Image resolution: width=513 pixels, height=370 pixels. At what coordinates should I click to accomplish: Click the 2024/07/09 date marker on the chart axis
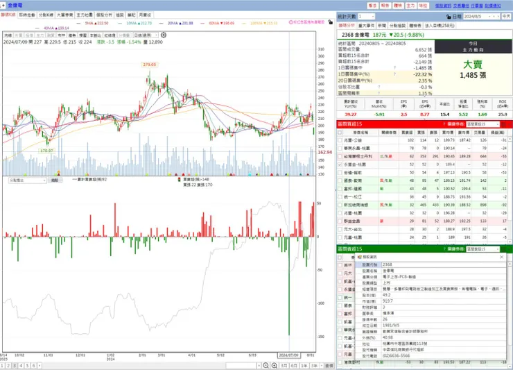coord(288,355)
